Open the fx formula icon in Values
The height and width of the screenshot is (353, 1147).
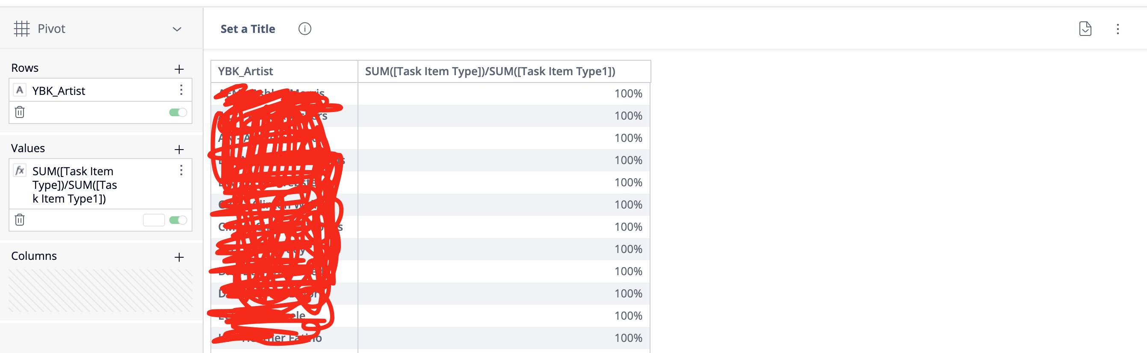click(20, 171)
